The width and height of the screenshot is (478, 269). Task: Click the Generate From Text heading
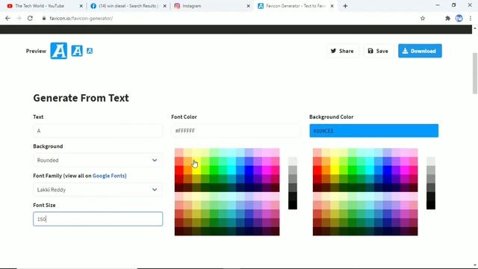pyautogui.click(x=81, y=98)
